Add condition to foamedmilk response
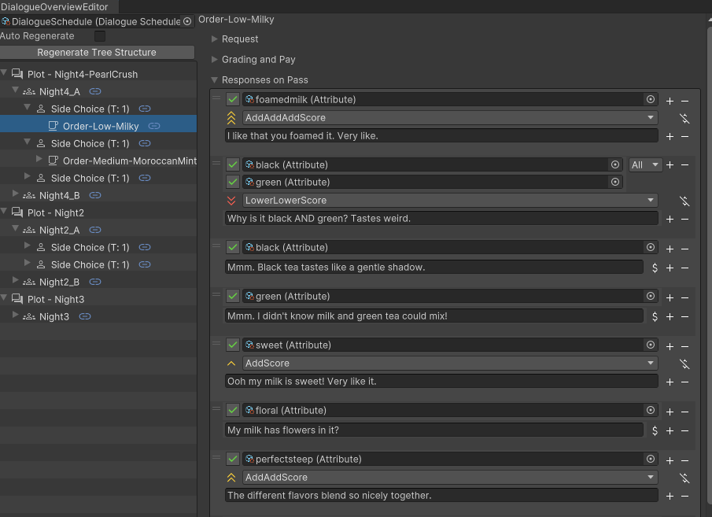This screenshot has width=712, height=517. (x=670, y=101)
